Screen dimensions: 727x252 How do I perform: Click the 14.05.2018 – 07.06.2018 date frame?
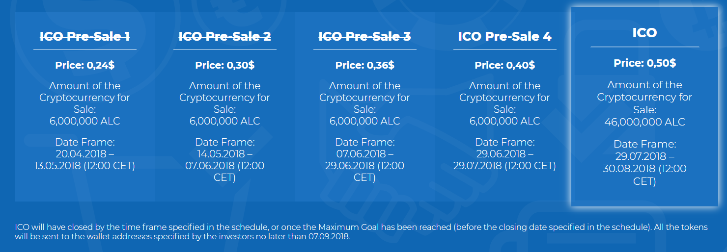click(224, 166)
